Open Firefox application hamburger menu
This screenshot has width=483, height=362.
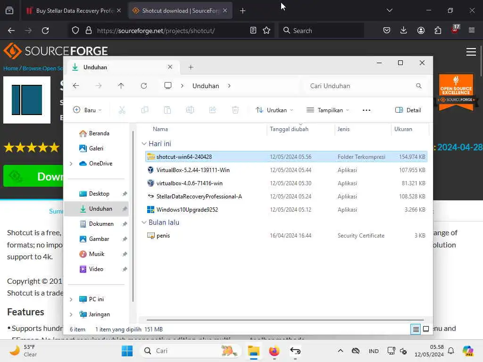point(472,30)
